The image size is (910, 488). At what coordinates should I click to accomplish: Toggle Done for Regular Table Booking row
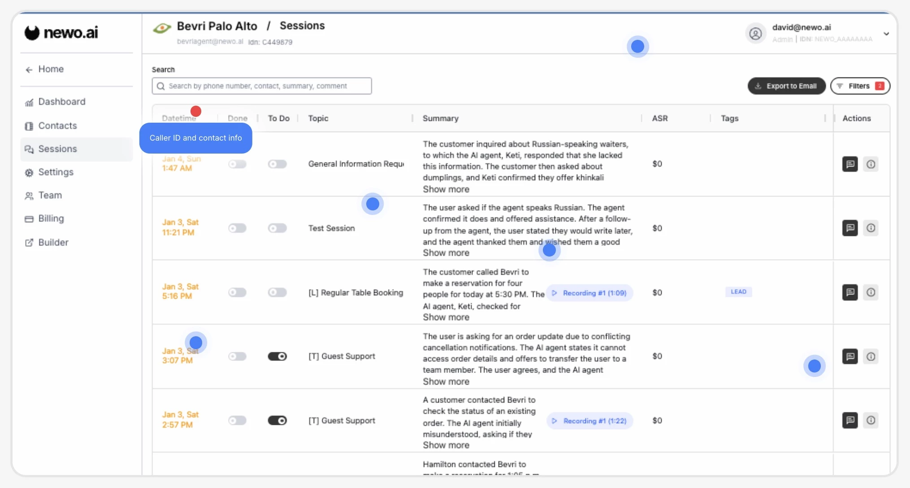238,292
